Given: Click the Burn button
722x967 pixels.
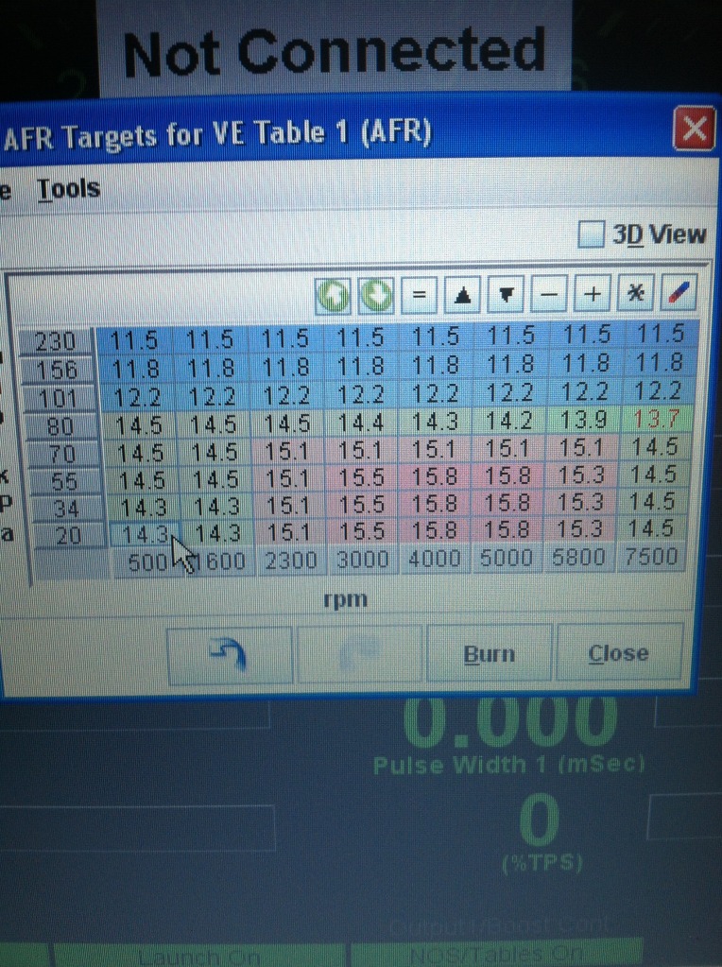Looking at the screenshot, I should pyautogui.click(x=490, y=653).
